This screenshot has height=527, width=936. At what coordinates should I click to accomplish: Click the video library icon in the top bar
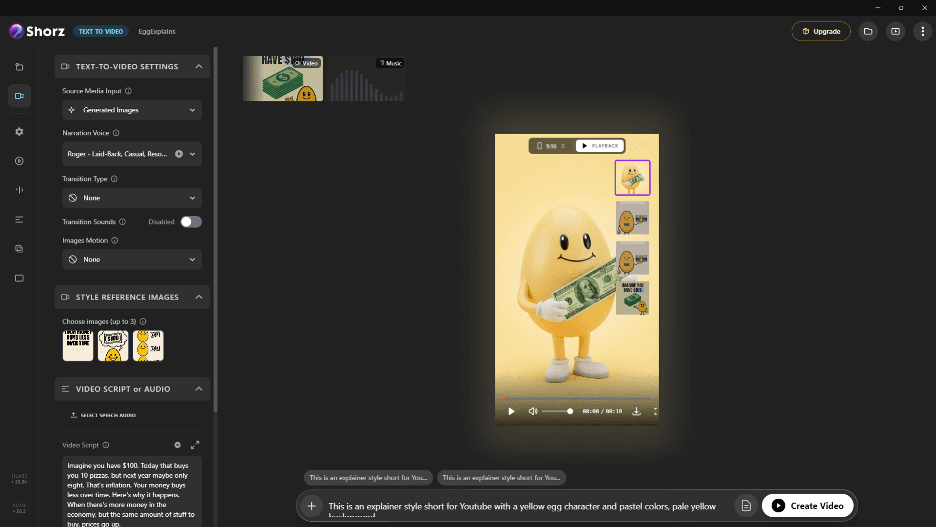tap(896, 31)
